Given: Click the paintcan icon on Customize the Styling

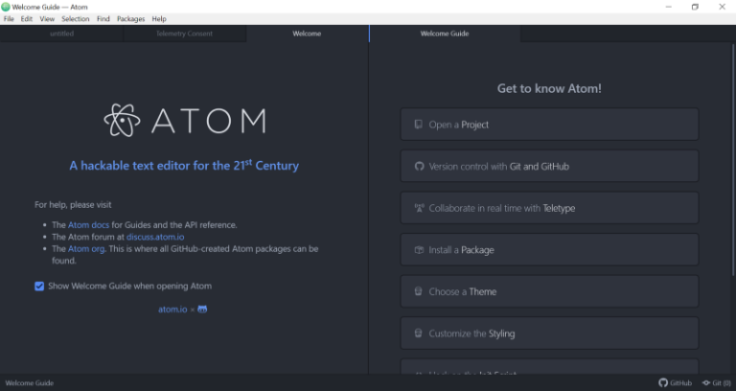Looking at the screenshot, I should pyautogui.click(x=418, y=333).
